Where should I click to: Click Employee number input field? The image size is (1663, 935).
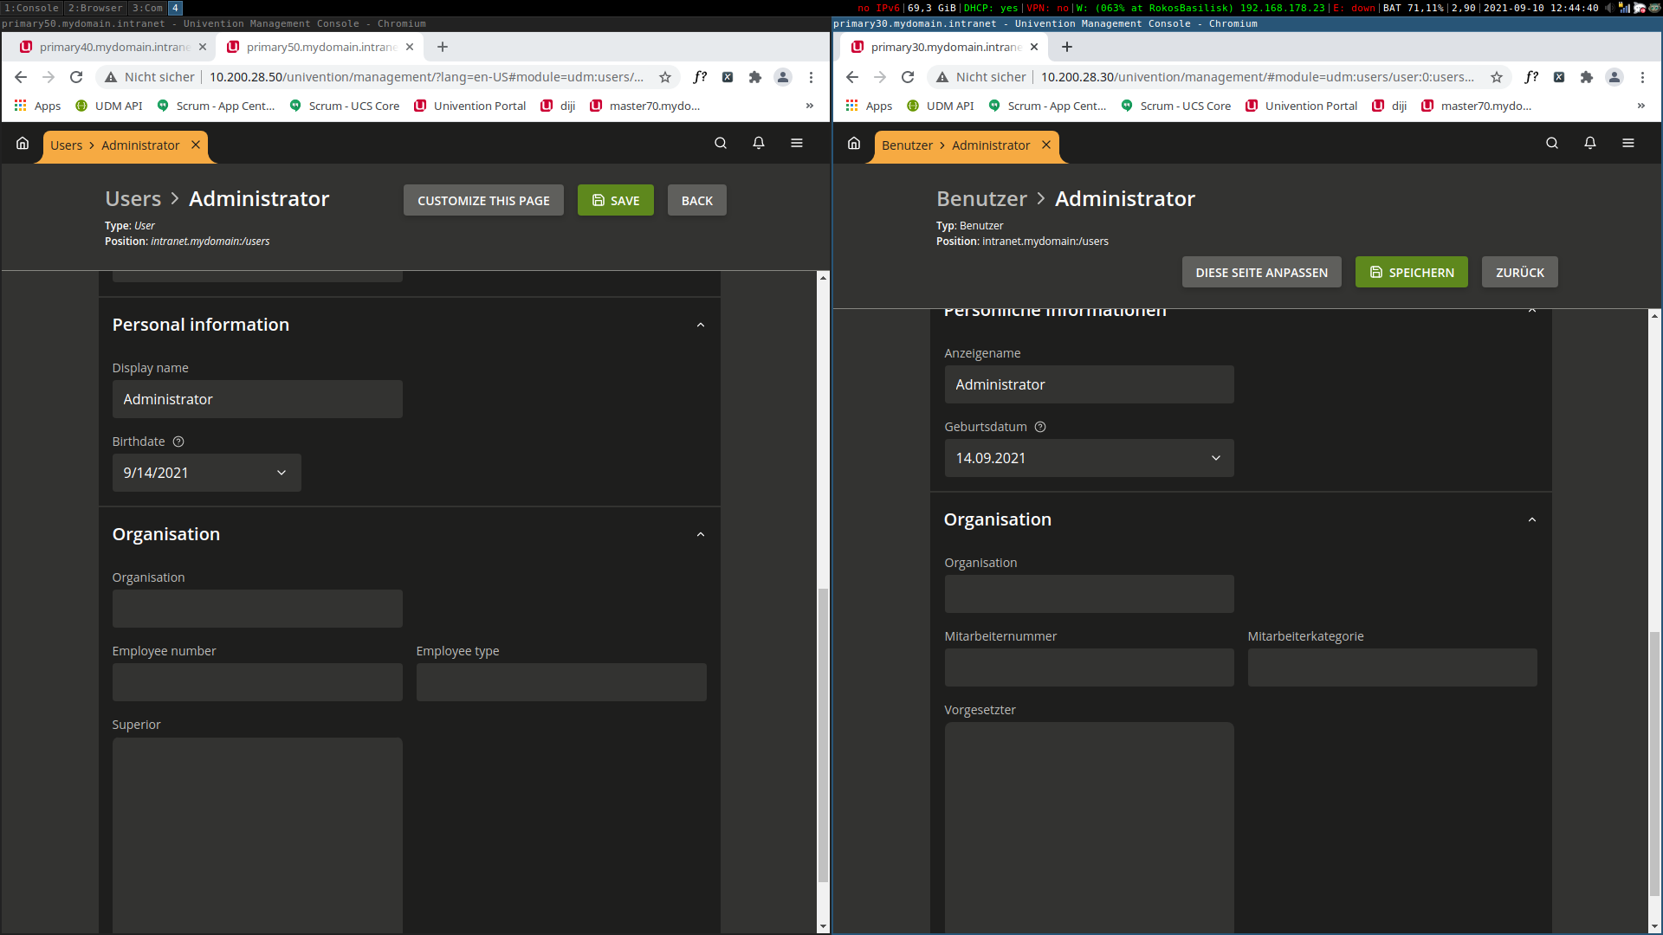tap(257, 682)
